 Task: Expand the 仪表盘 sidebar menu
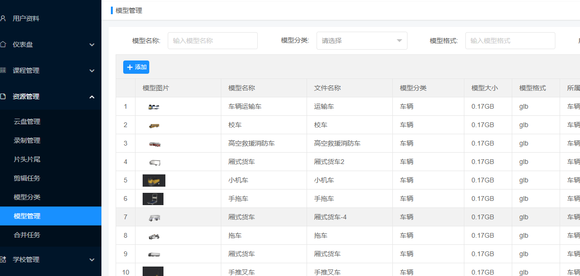click(x=92, y=45)
